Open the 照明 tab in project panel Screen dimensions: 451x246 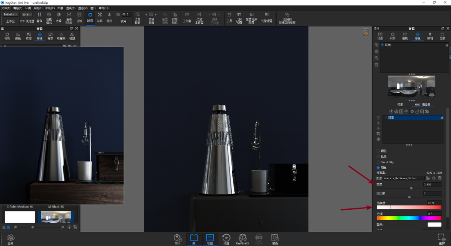(x=430, y=36)
